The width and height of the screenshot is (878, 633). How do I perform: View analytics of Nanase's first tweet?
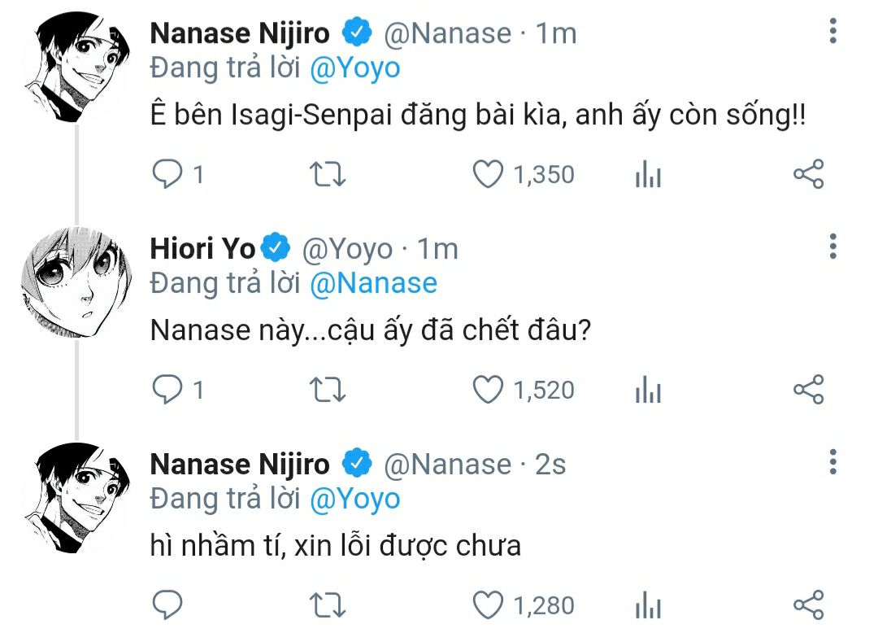648,175
